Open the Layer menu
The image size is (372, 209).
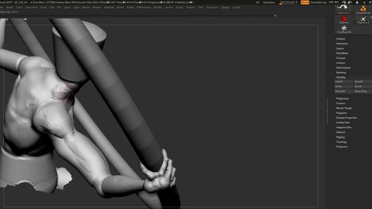[x=67, y=8]
